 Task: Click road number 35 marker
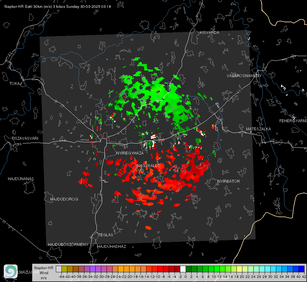click(4, 222)
